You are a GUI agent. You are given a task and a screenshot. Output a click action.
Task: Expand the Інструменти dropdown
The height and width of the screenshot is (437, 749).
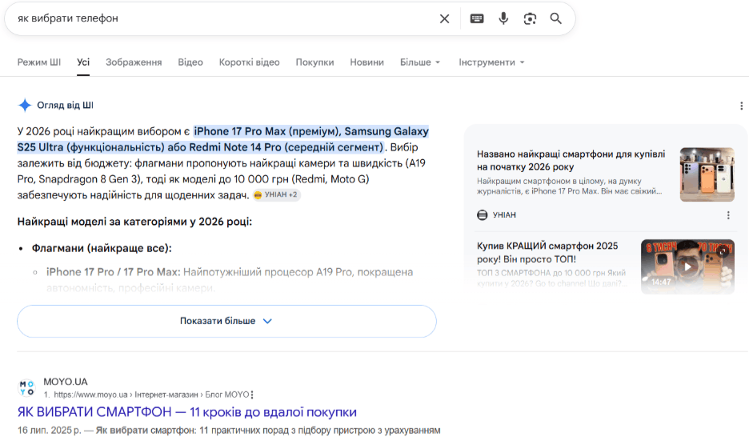491,62
